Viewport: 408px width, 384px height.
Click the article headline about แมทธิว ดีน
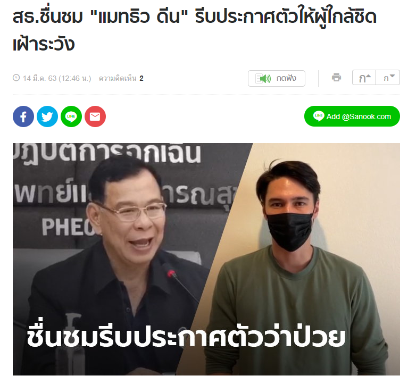click(x=195, y=30)
